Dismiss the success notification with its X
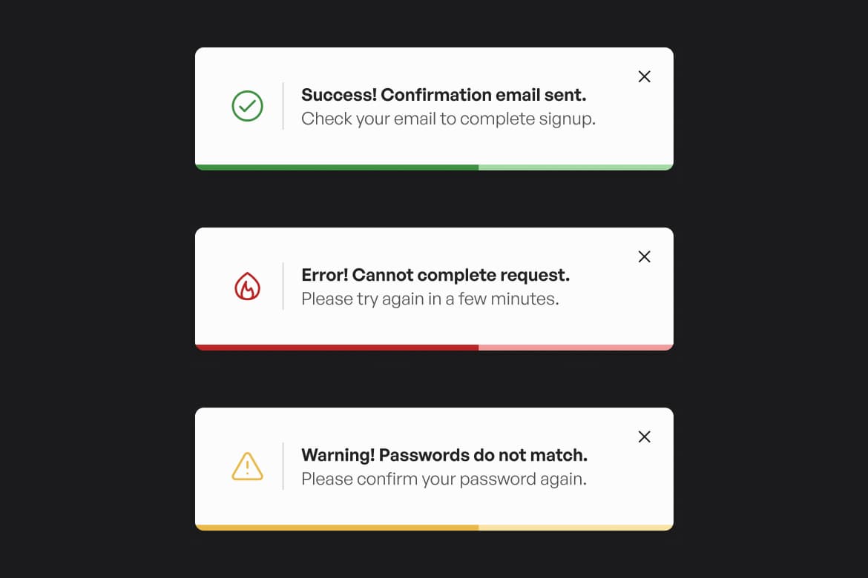Image resolution: width=868 pixels, height=578 pixels. [x=644, y=76]
